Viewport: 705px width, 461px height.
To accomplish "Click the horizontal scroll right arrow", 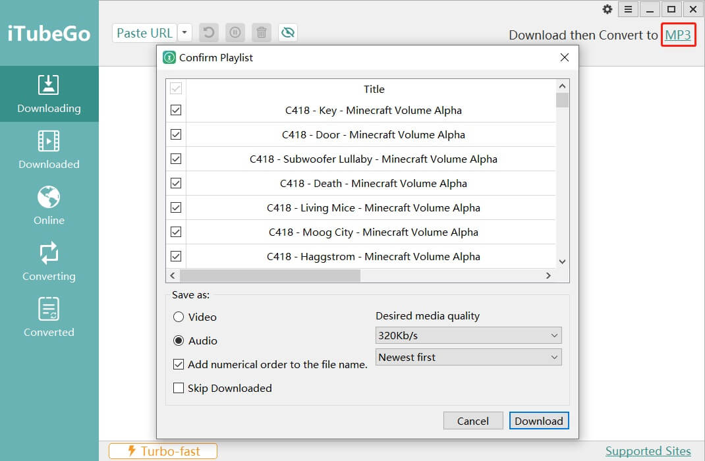I will [548, 275].
